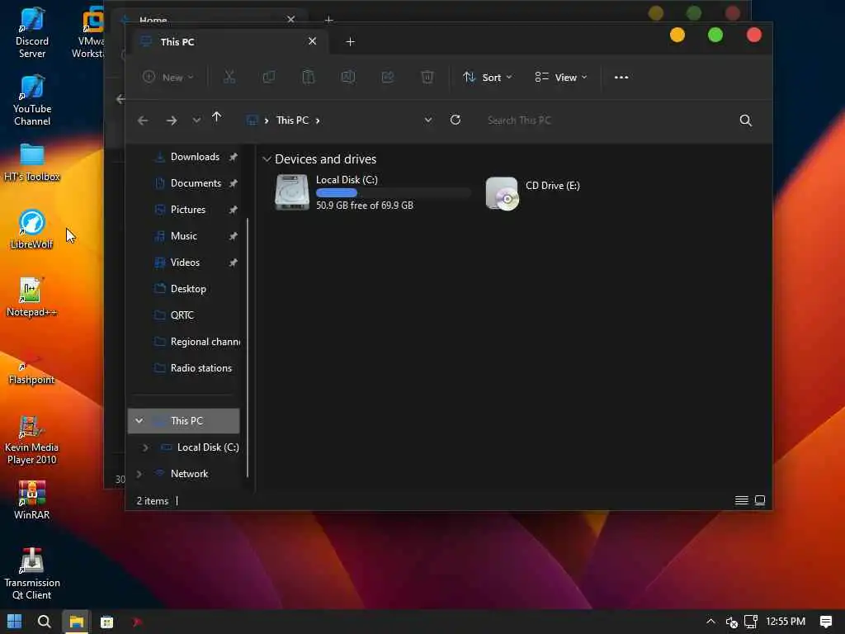845x634 pixels.
Task: Go up one level with up arrow
Action: click(x=217, y=117)
